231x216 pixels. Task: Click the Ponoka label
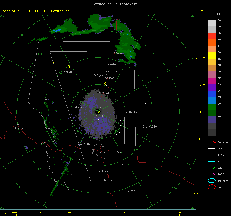click(117, 53)
